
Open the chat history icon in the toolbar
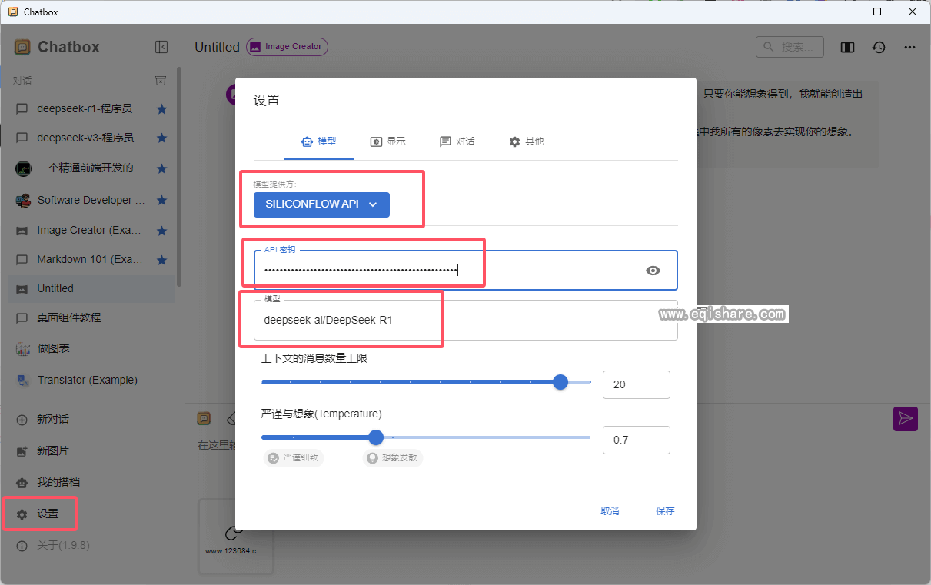pyautogui.click(x=879, y=47)
